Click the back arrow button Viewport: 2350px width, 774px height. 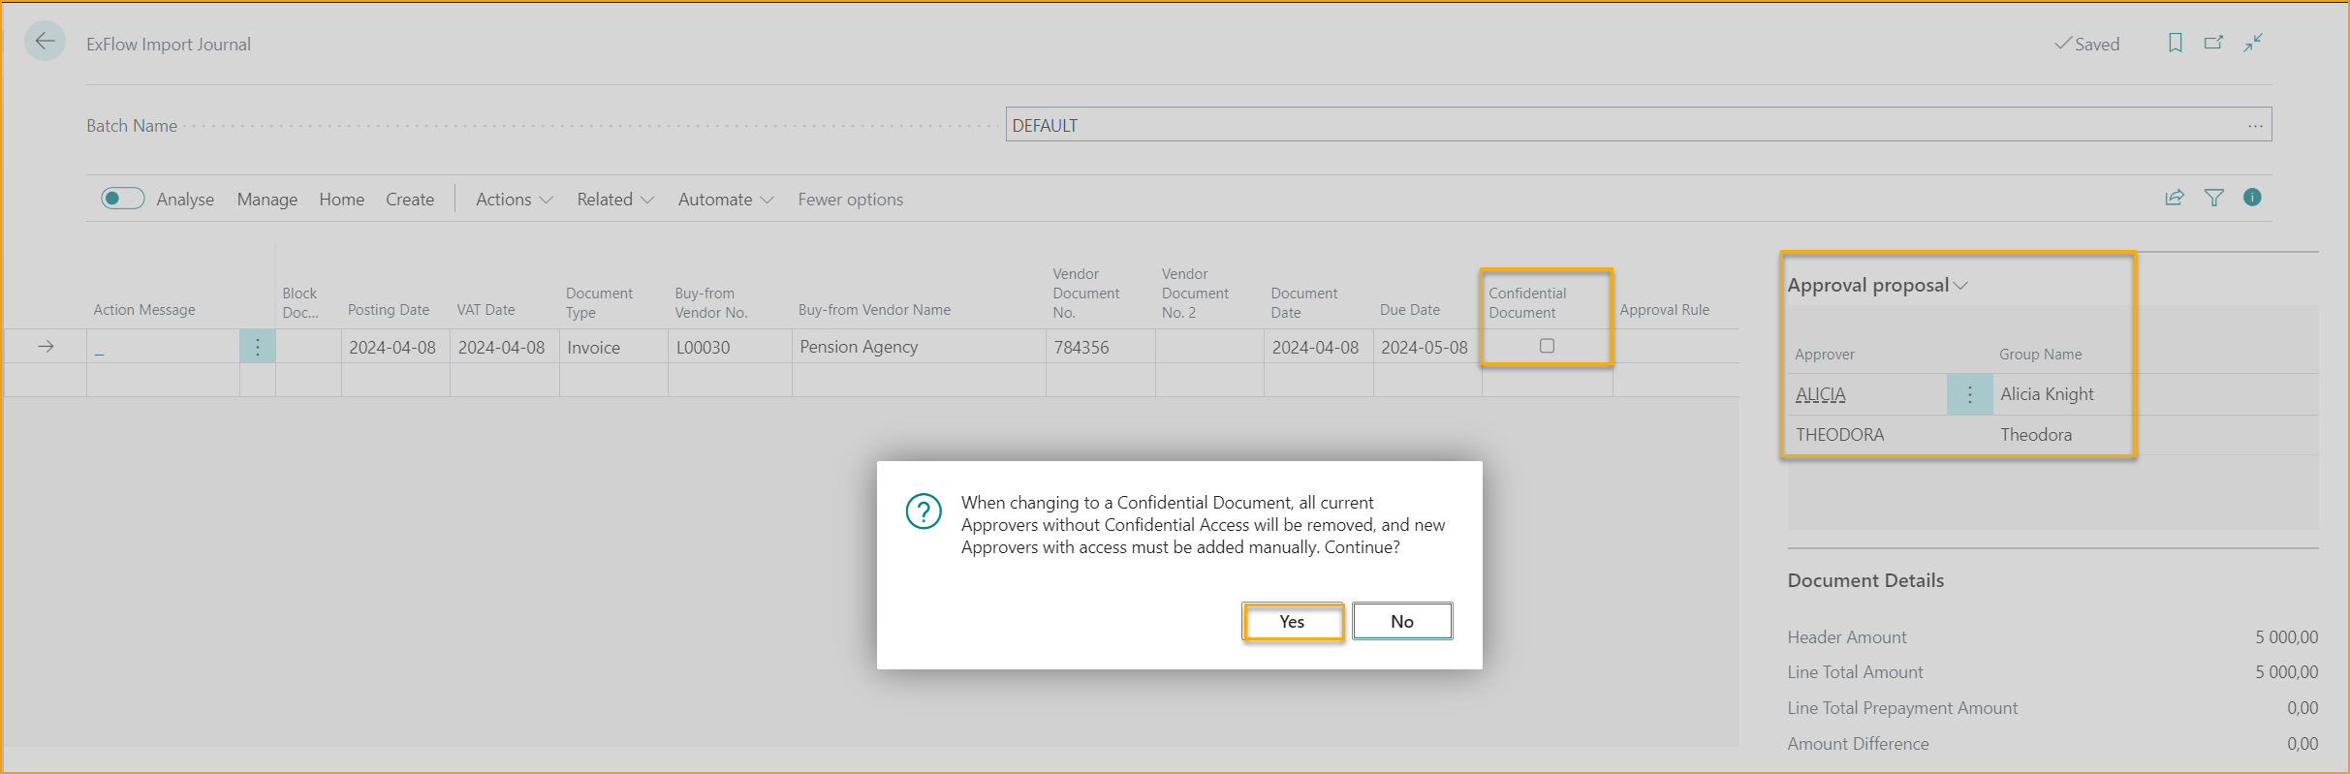pos(45,42)
